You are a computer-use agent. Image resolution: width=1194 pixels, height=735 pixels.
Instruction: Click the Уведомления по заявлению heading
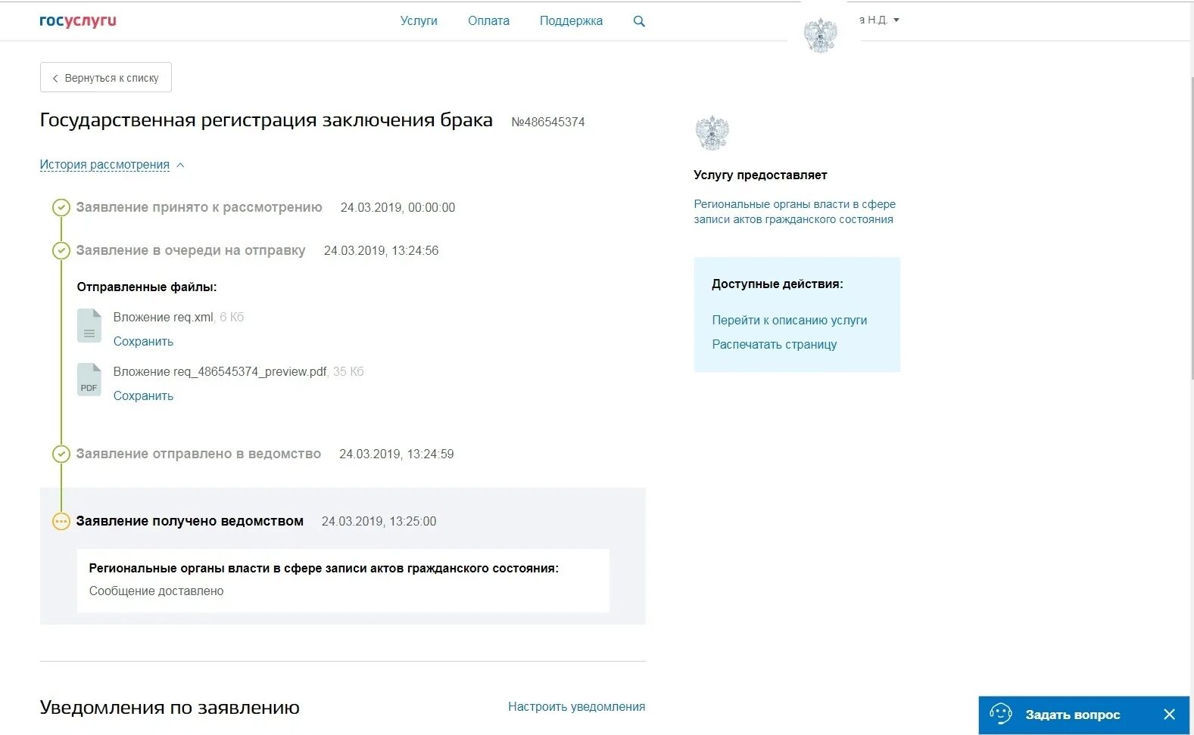[170, 708]
